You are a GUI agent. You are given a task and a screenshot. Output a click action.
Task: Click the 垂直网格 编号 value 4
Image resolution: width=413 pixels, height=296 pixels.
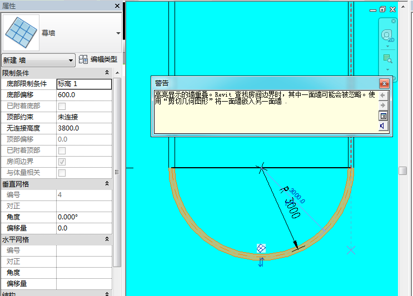[84, 195]
